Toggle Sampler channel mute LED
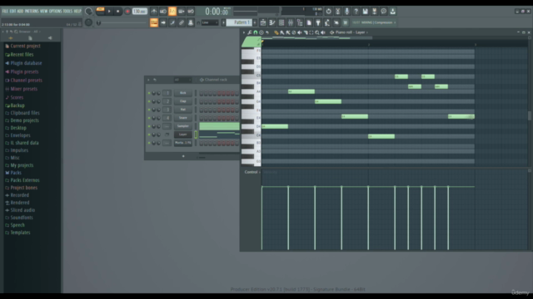Screen dimensions: 533x299 tap(149, 126)
